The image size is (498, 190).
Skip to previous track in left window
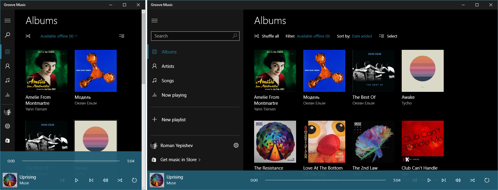pos(62,180)
